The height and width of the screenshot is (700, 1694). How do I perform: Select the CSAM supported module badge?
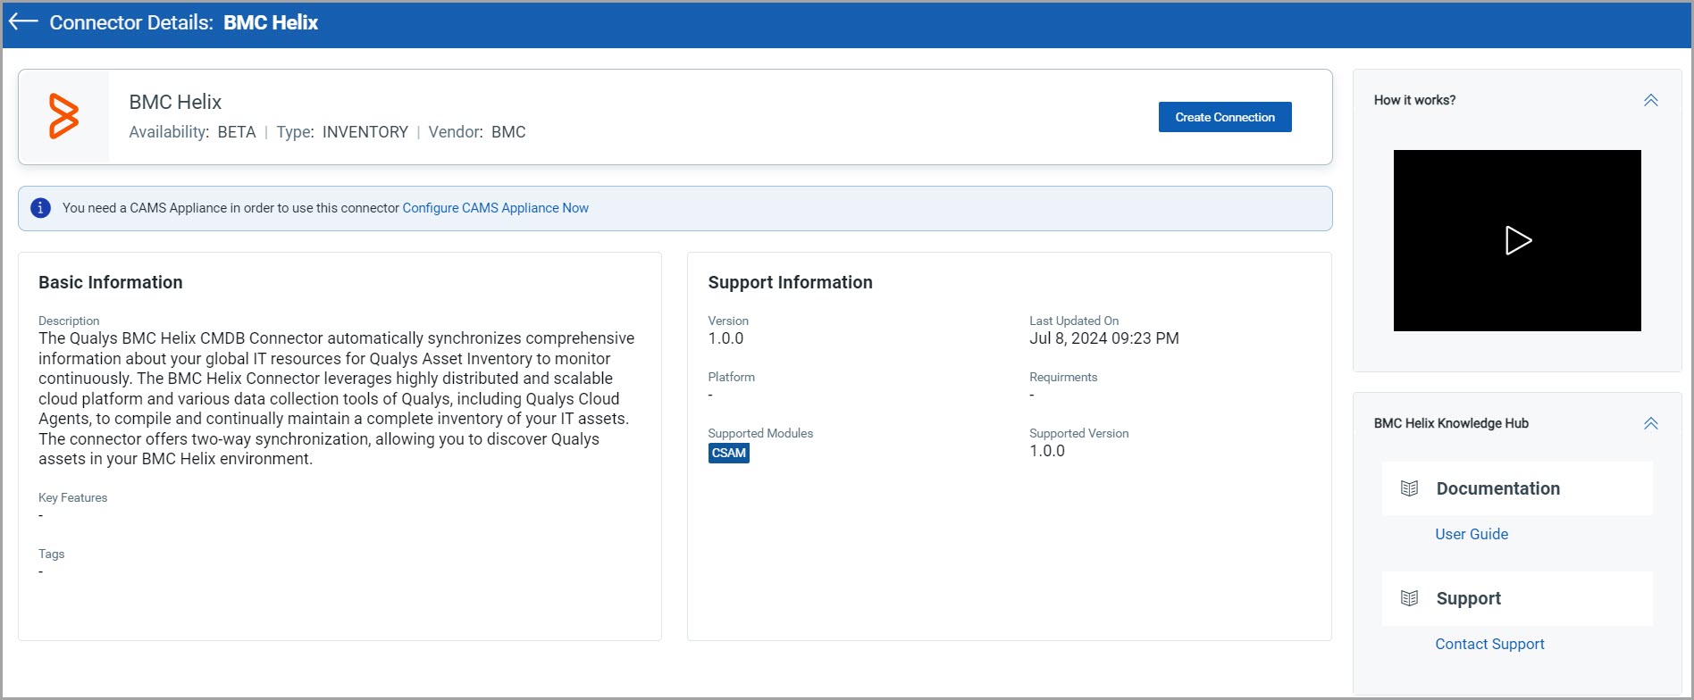coord(728,453)
